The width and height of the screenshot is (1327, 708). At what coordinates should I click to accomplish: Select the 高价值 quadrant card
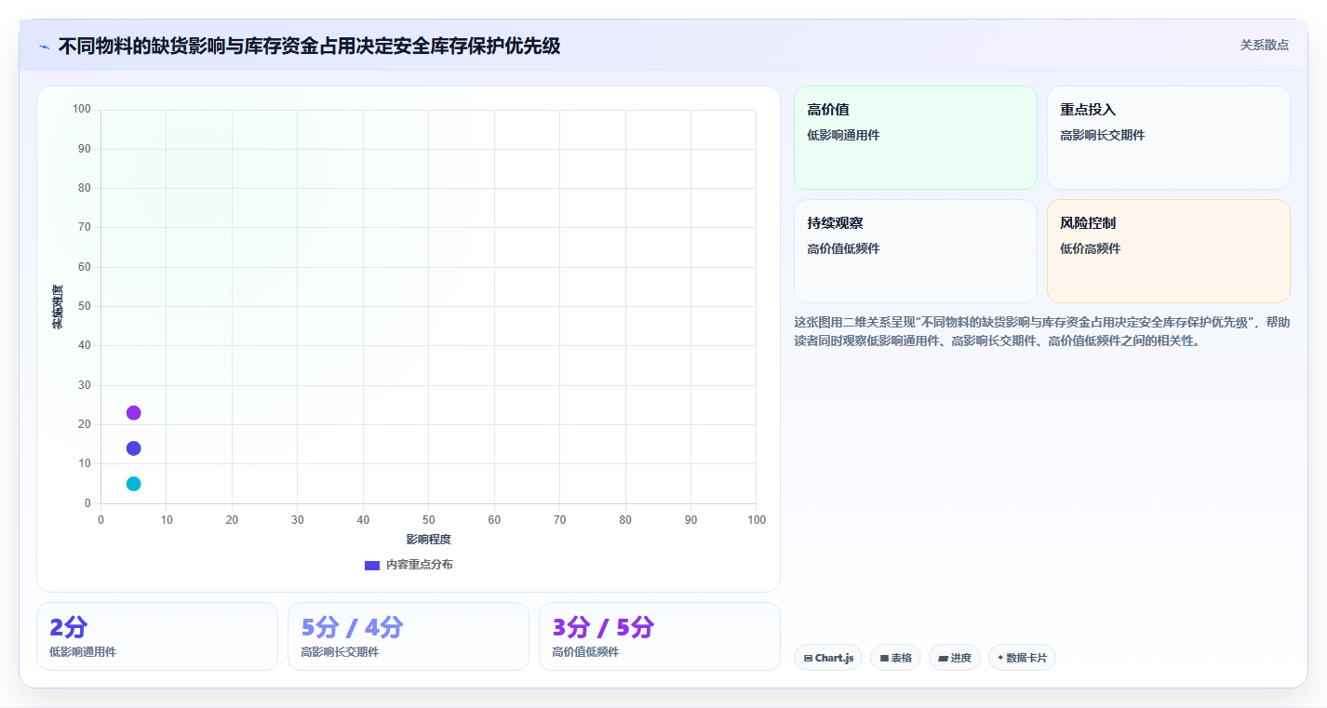click(915, 138)
